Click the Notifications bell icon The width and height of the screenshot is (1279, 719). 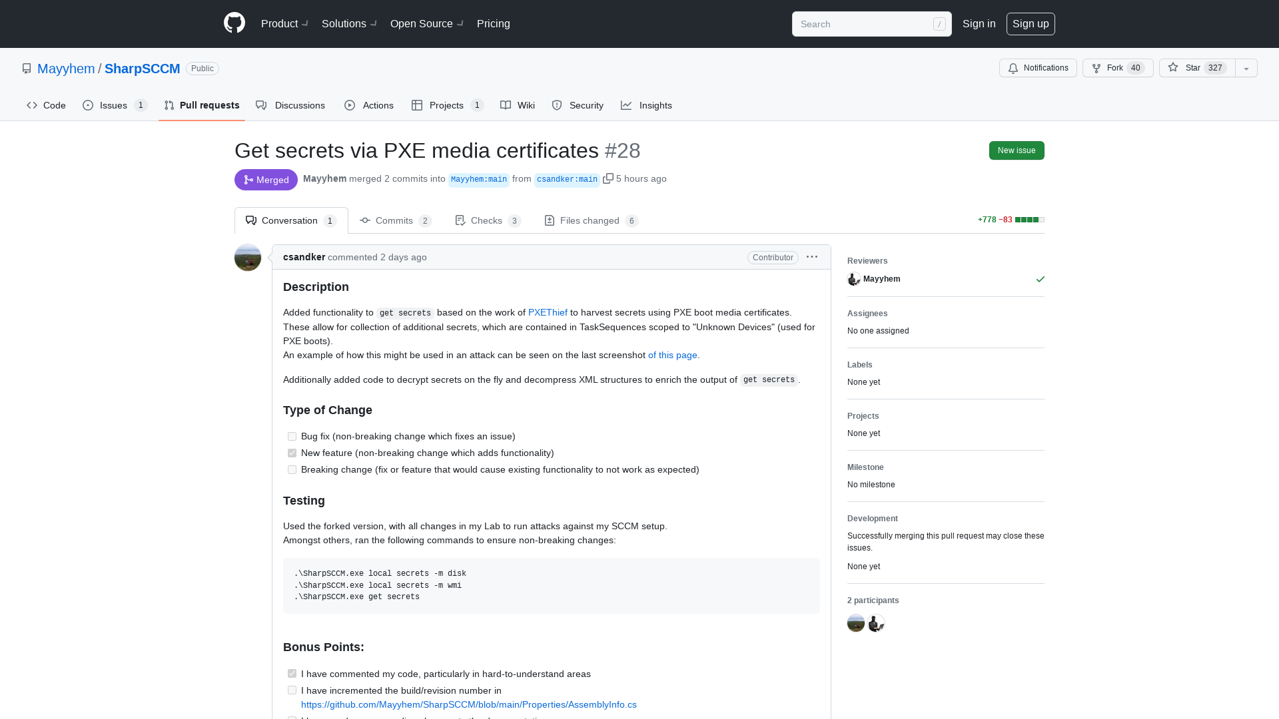pos(1013,68)
